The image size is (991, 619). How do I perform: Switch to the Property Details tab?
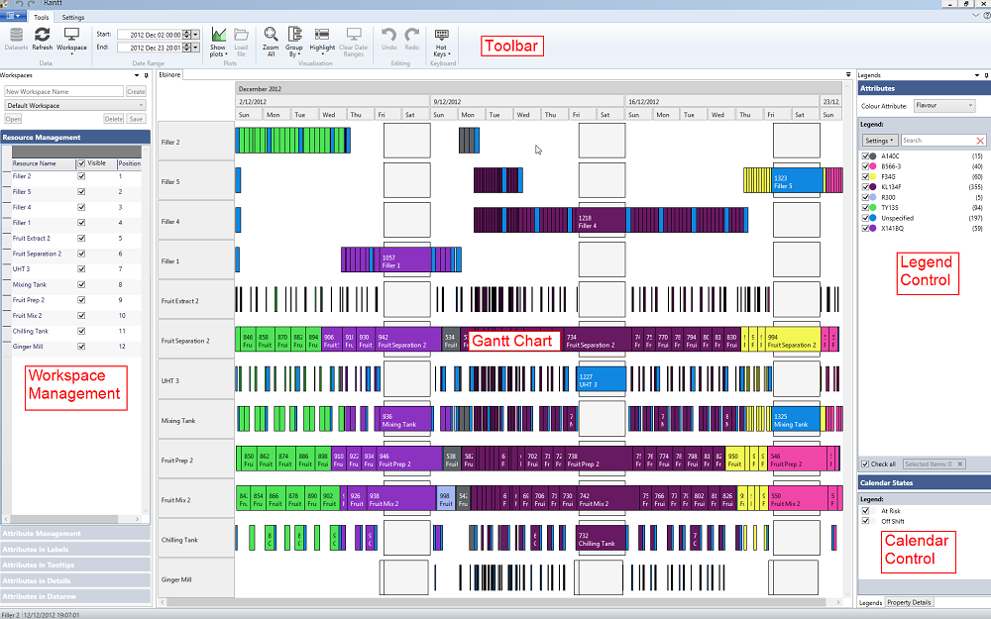[x=909, y=602]
